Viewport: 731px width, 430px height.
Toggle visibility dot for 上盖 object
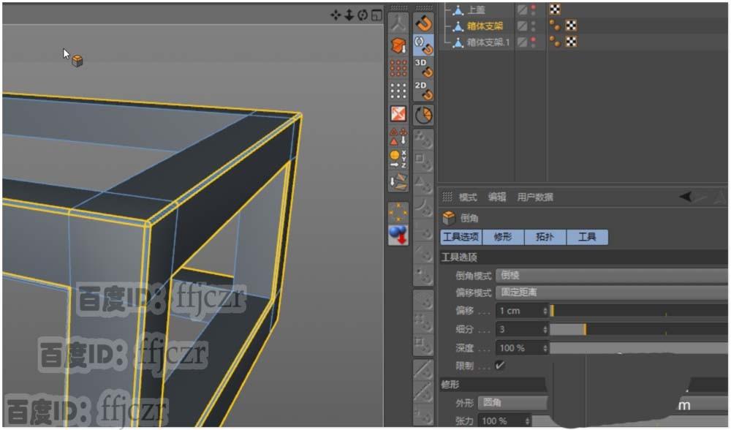coord(533,9)
